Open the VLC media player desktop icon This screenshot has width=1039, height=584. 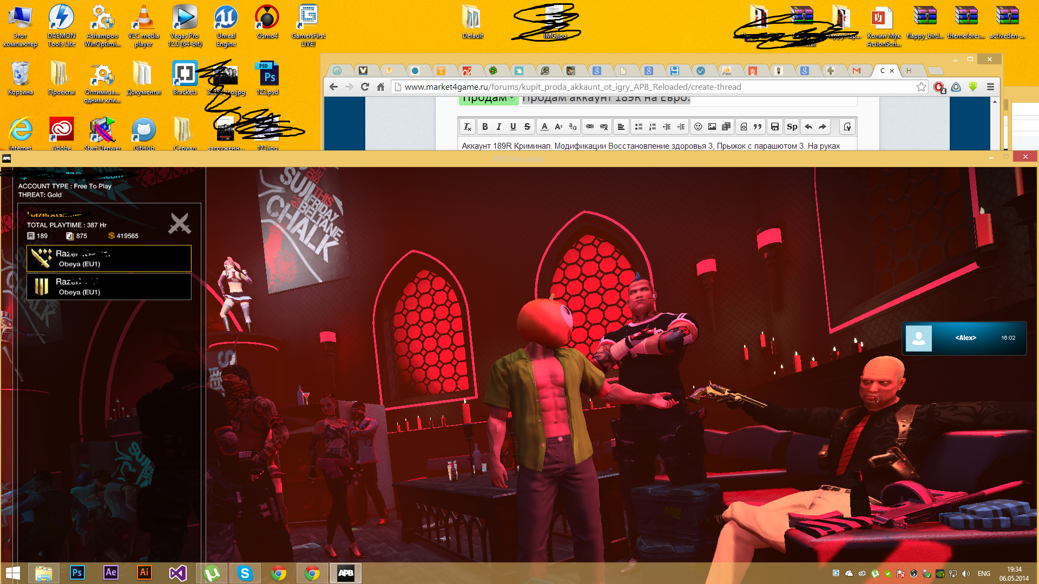tap(143, 25)
